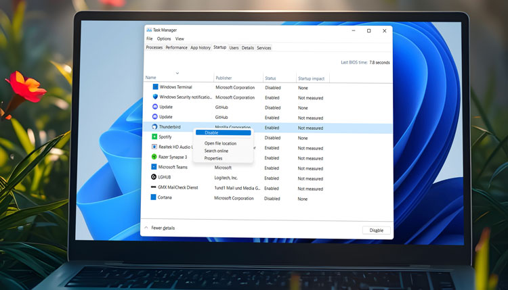Click 'Not measured' impact in Microsoft Teams row
Viewport: 508px width, 290px height.
tap(310, 168)
